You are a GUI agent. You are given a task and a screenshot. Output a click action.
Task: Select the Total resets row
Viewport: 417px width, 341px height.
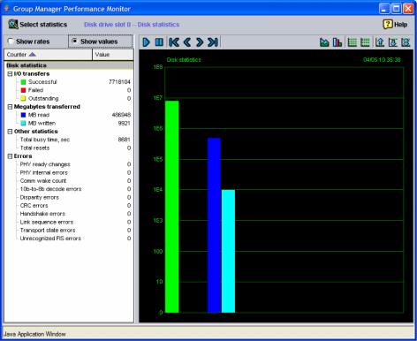click(69, 148)
